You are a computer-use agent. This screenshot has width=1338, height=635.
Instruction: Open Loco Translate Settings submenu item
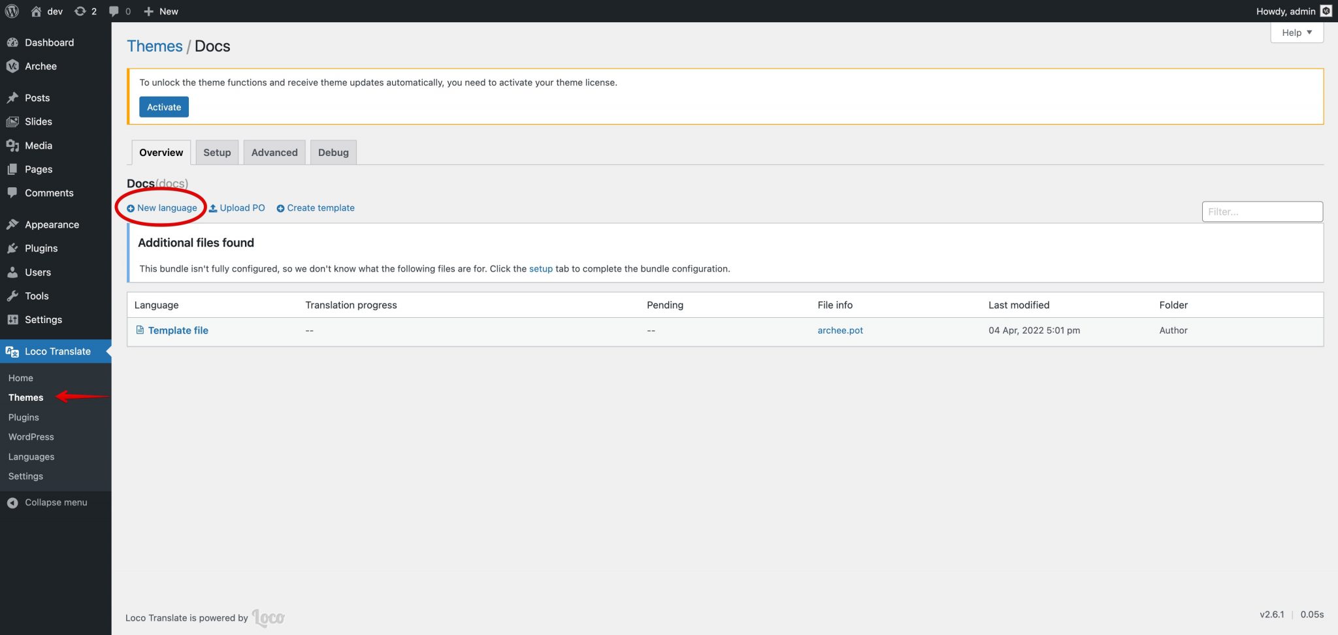tap(25, 476)
